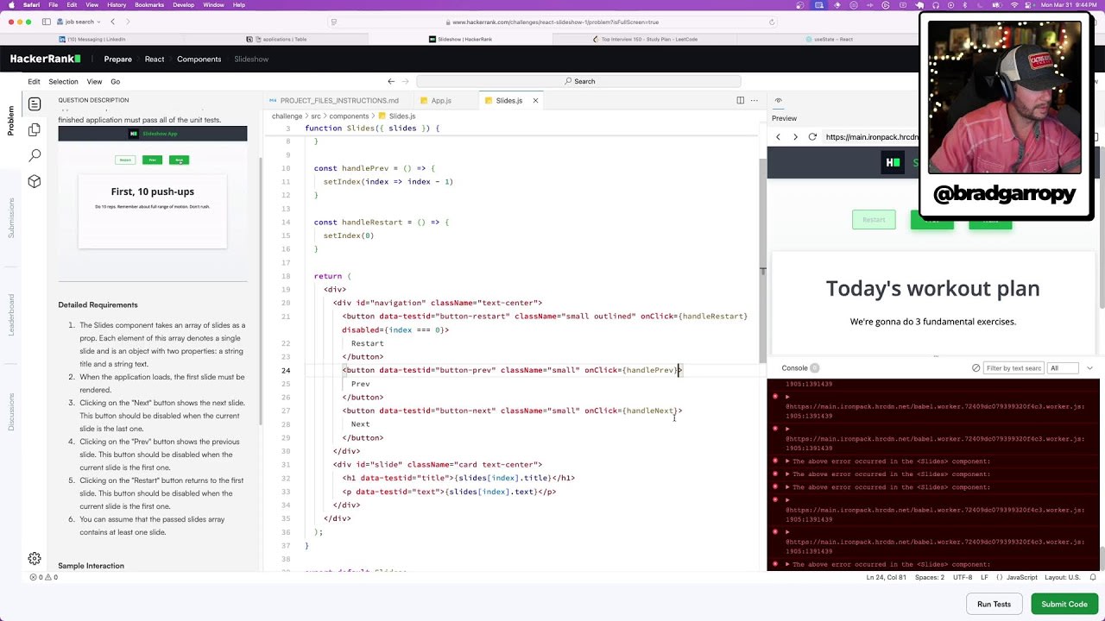Open the search icon in the IDE sidebar
Screen dimensions: 1105x621
(35, 155)
